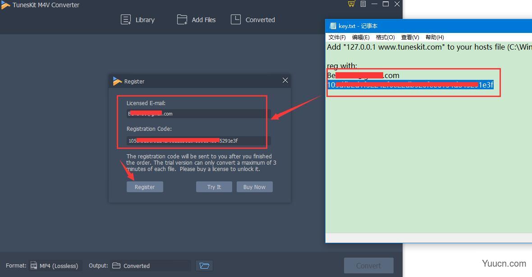Click the Buy Now button
This screenshot has width=532, height=277.
coord(254,186)
